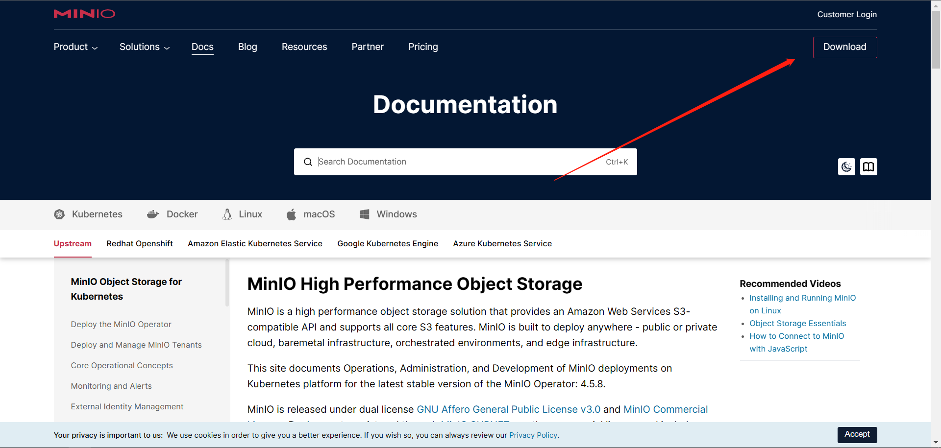Select the Linux penguin icon
Viewport: 941px width, 448px height.
pos(227,214)
